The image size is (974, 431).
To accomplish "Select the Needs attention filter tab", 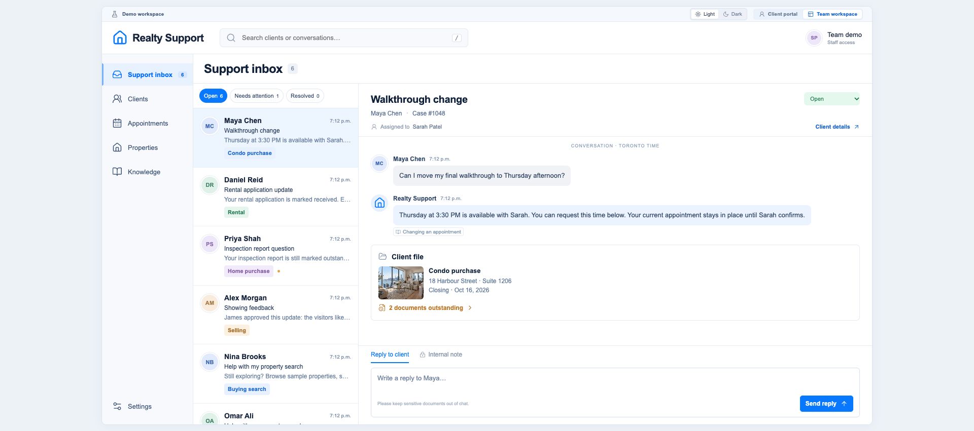I will pos(256,96).
